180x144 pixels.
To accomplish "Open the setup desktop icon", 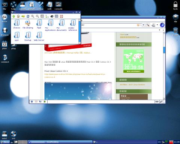I will (x=40, y=6).
